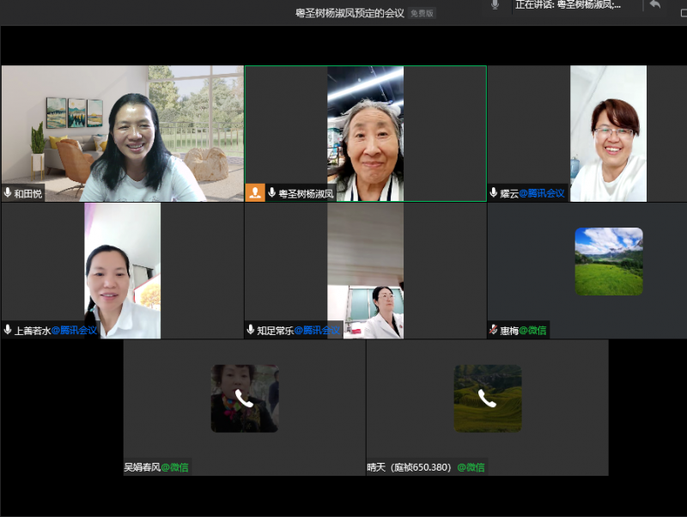Select 和田悦's video tile
The height and width of the screenshot is (517, 687).
point(122,133)
